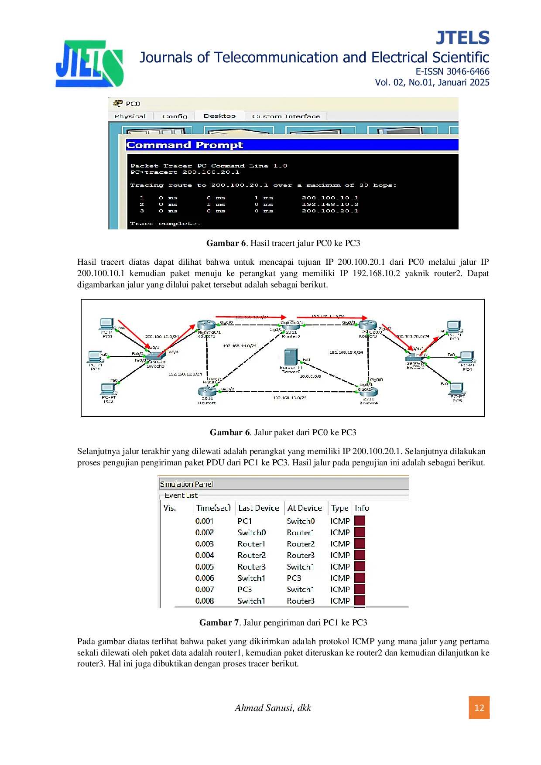The height and width of the screenshot is (765, 541).
Task: Click the PC5 computer icon
Action: pos(456,388)
